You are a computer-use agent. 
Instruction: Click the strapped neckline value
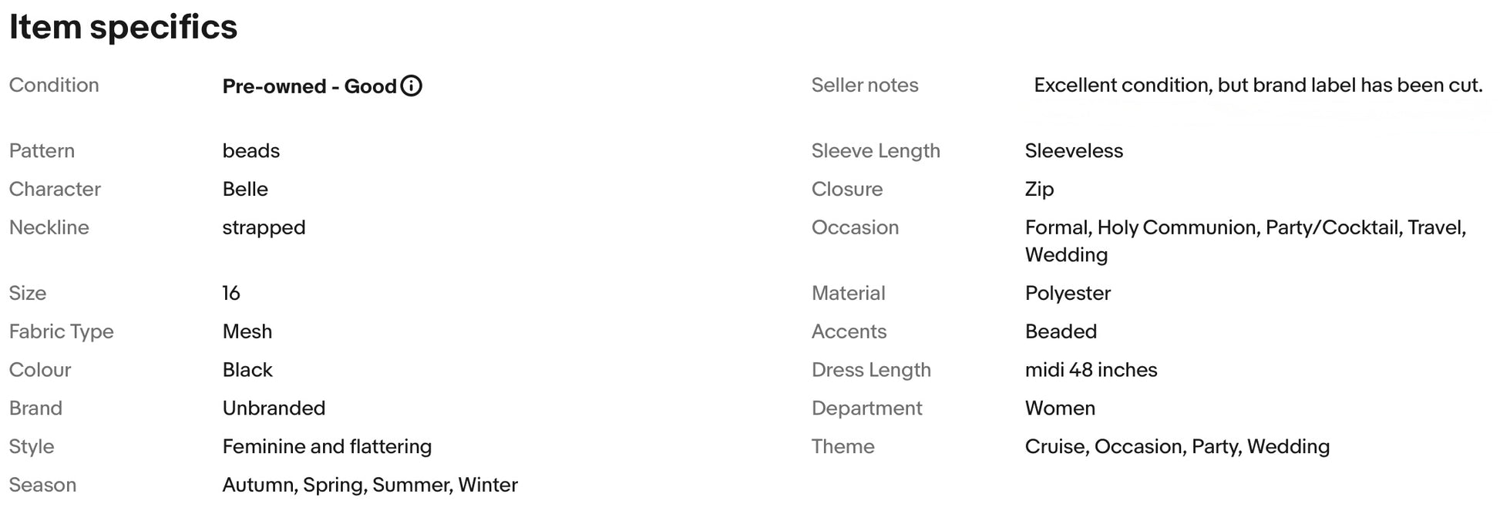point(264,228)
